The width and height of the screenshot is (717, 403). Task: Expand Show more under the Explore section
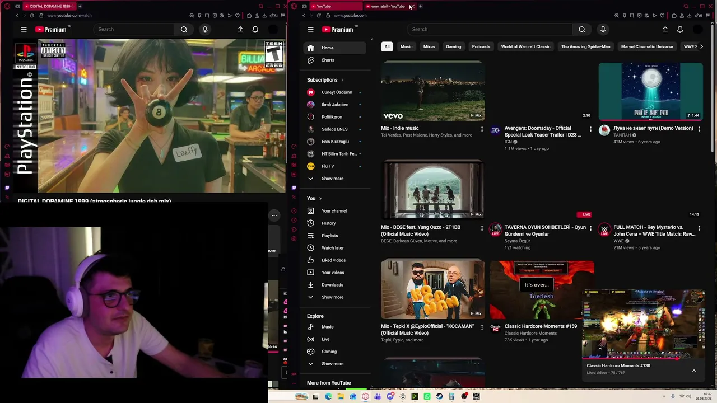(x=334, y=364)
